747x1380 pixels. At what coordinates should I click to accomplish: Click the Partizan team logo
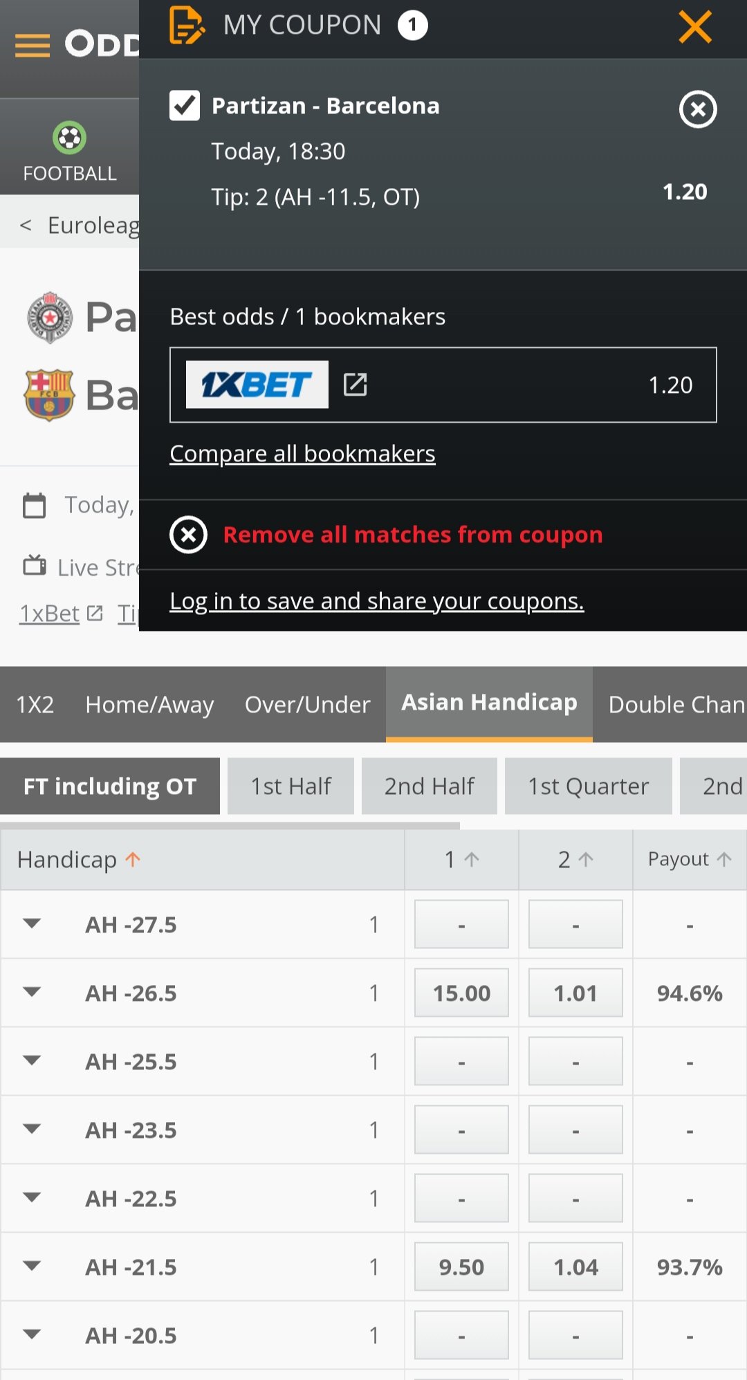(50, 318)
